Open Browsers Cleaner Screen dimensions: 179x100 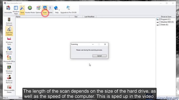[9, 51]
